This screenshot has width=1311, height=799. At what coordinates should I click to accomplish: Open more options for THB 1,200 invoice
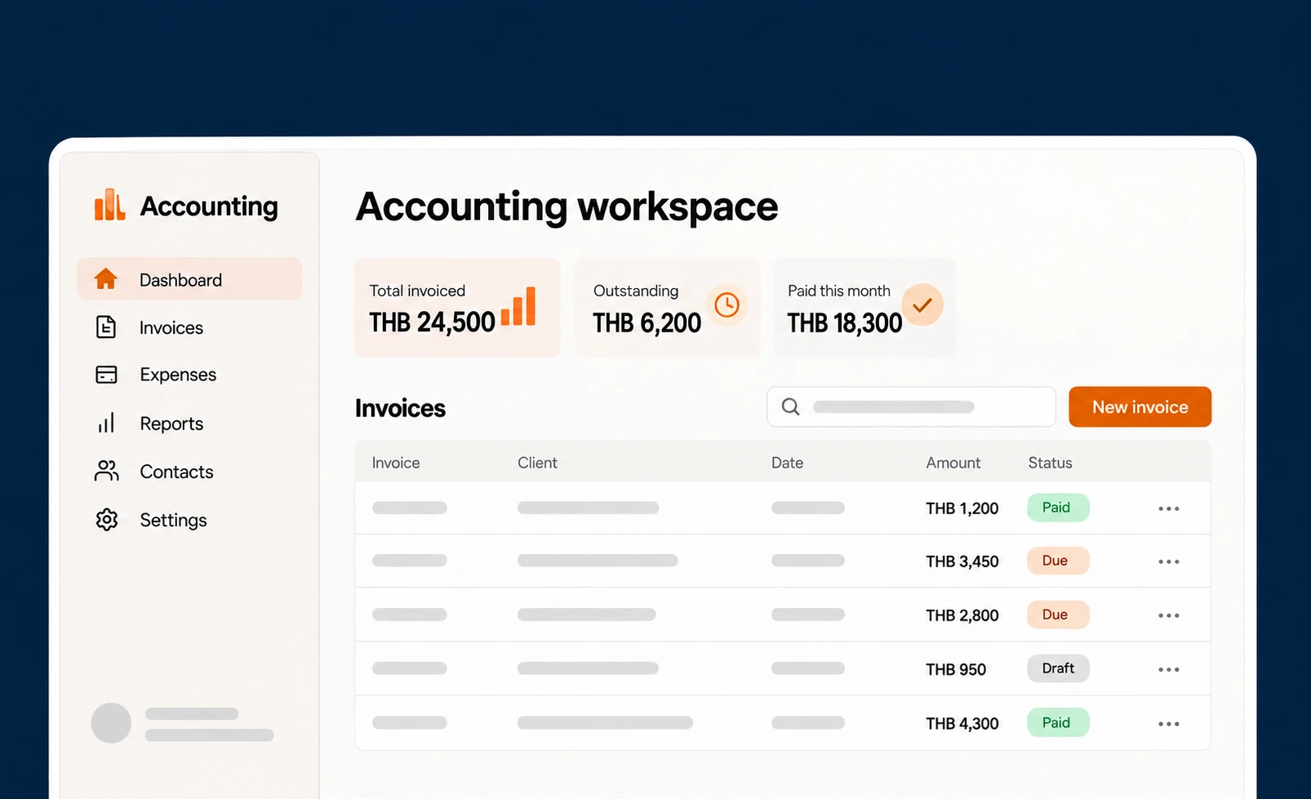tap(1169, 508)
